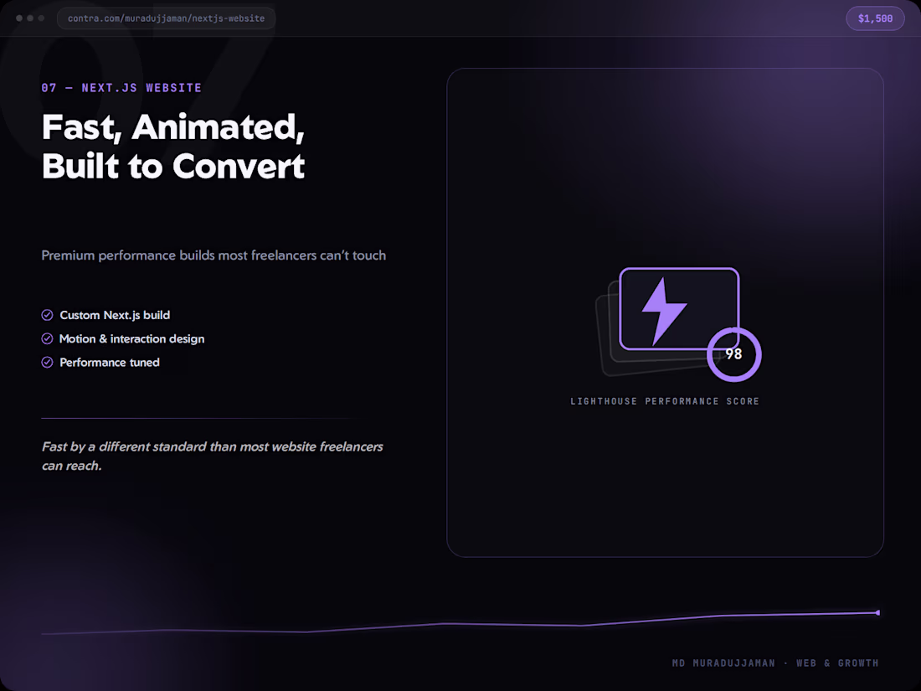Click the first window control dot
This screenshot has height=691, width=921.
click(19, 18)
